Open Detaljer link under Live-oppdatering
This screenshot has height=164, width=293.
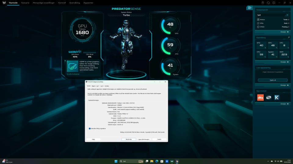tap(284, 85)
